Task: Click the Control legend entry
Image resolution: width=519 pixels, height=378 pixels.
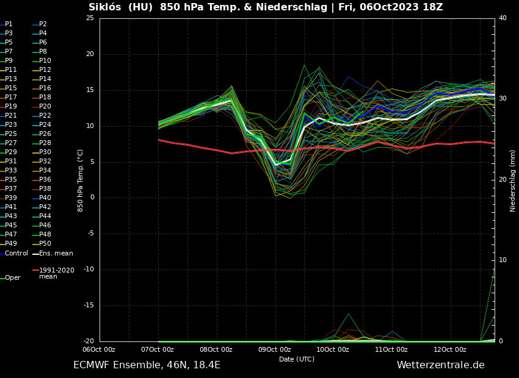Action: (x=16, y=253)
